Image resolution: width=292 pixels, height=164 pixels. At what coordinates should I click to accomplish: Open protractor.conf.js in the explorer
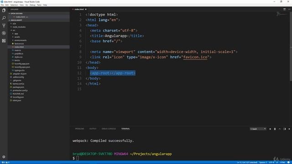pyautogui.click(x=20, y=91)
